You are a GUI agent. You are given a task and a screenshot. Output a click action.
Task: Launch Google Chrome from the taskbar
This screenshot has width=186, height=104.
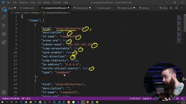[x=26, y=102]
